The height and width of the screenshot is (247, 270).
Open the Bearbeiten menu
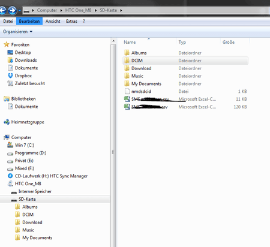(29, 21)
